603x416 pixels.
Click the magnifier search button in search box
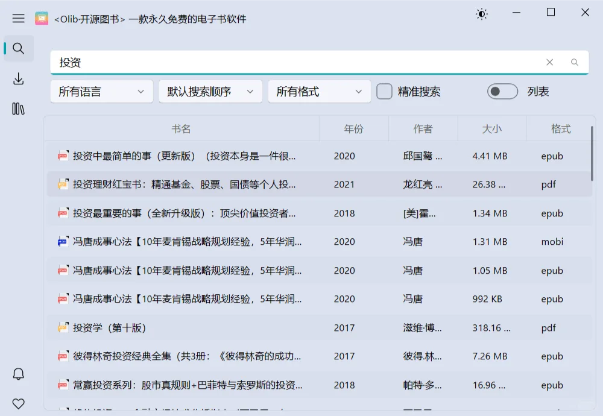[x=575, y=62]
